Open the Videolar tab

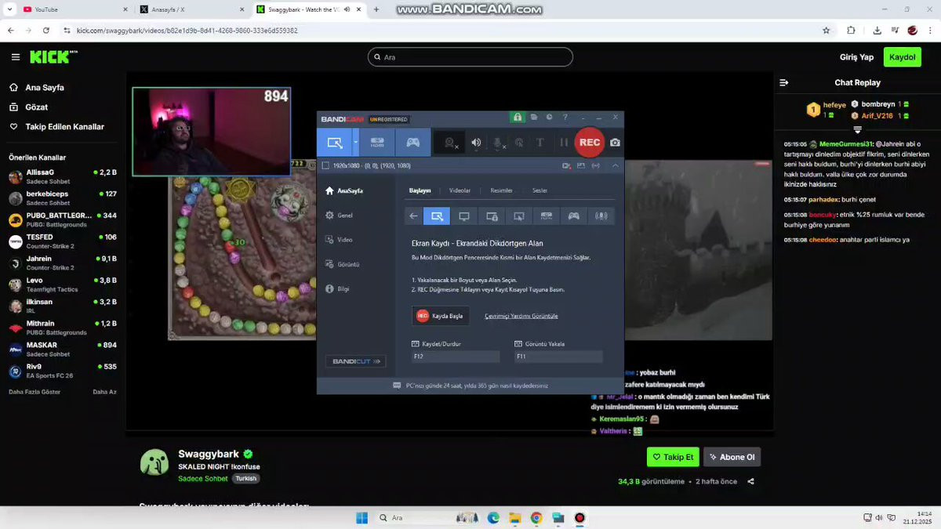coord(460,190)
